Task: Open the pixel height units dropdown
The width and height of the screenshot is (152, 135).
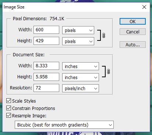Action: [x=78, y=41]
